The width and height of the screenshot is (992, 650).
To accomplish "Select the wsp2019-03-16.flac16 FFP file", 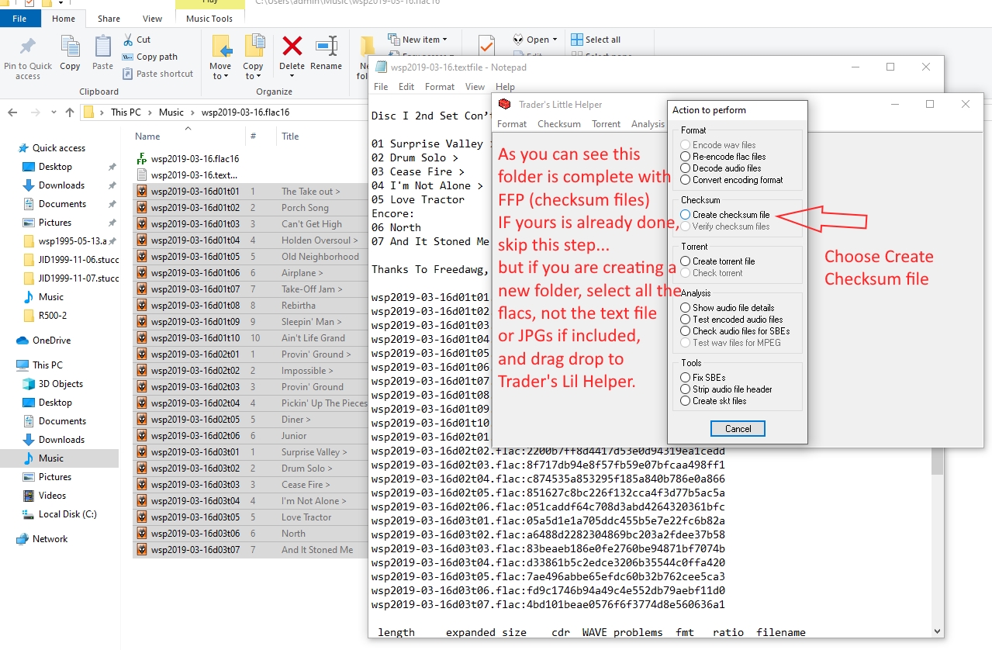I will coord(188,159).
